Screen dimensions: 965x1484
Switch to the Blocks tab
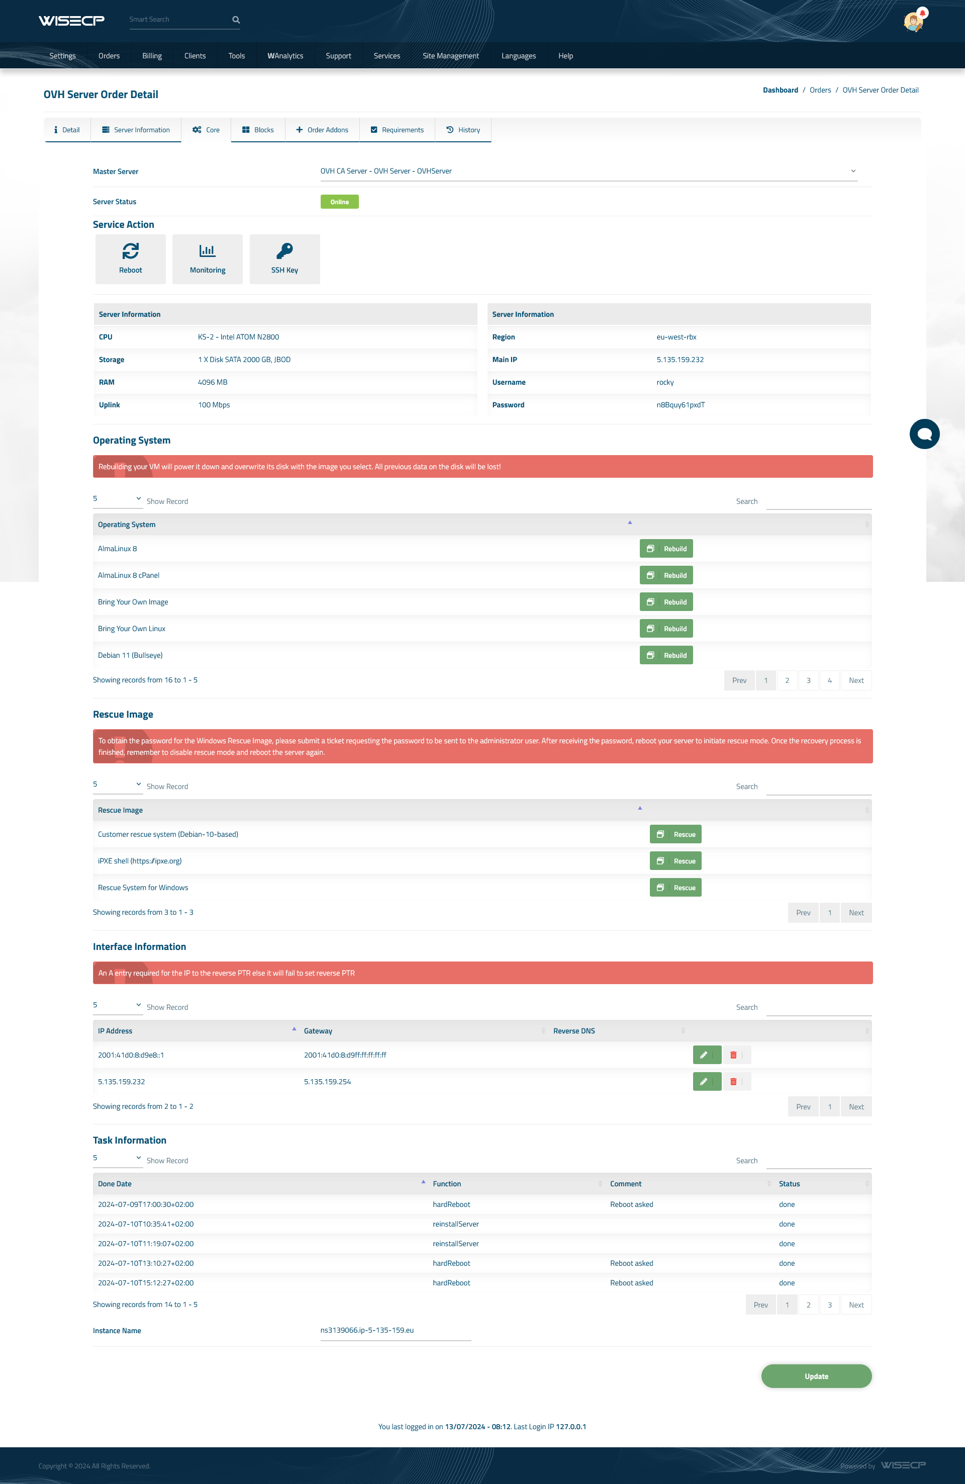pyautogui.click(x=258, y=130)
